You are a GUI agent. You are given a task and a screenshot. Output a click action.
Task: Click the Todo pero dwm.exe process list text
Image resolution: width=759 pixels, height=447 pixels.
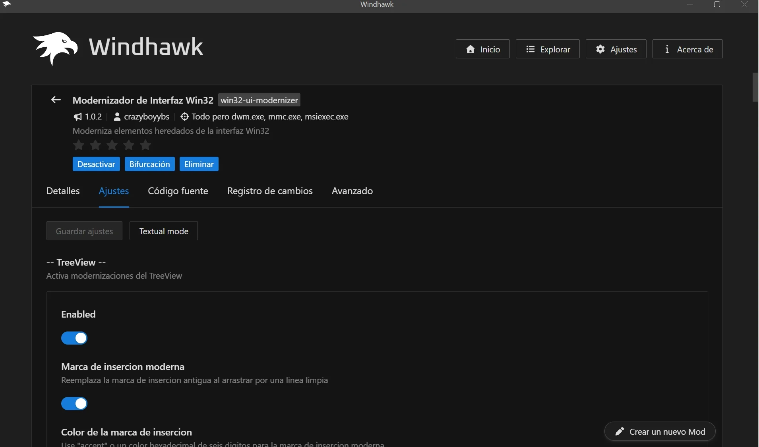(270, 117)
